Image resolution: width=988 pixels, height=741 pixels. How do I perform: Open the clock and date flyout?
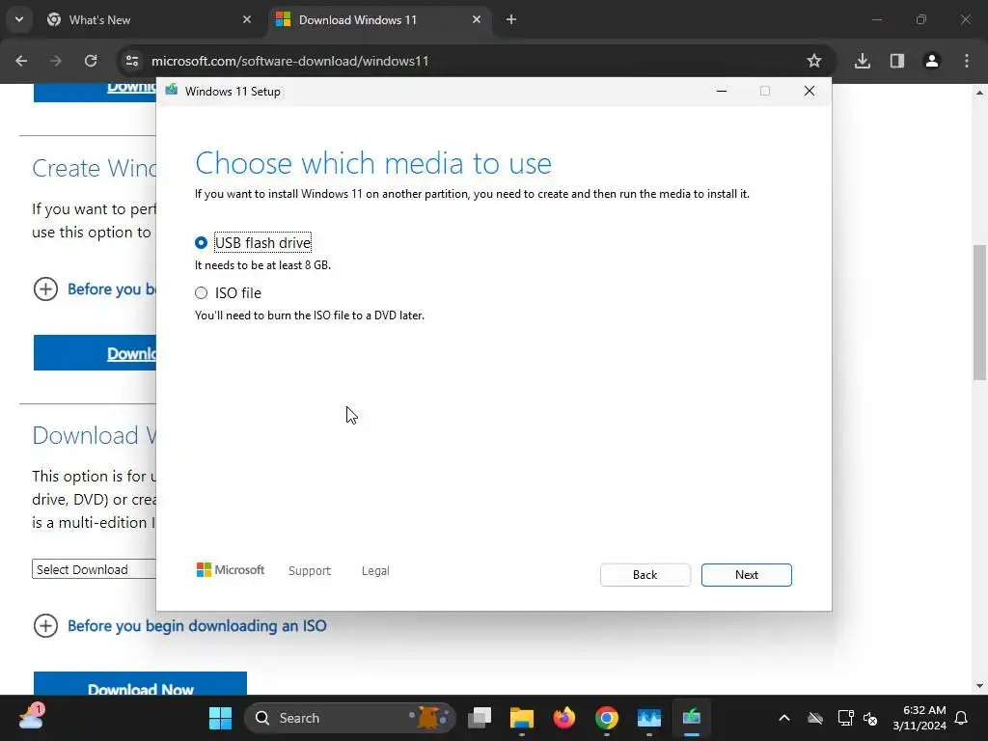pos(919,718)
